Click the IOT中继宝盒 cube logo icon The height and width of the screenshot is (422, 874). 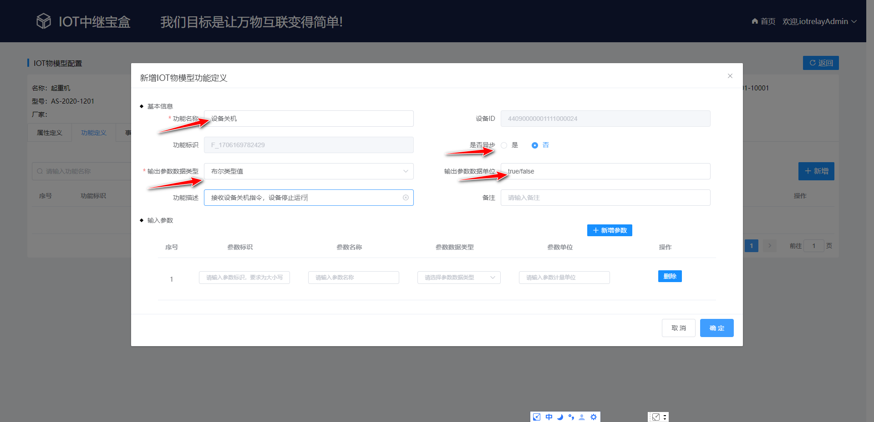pos(43,20)
